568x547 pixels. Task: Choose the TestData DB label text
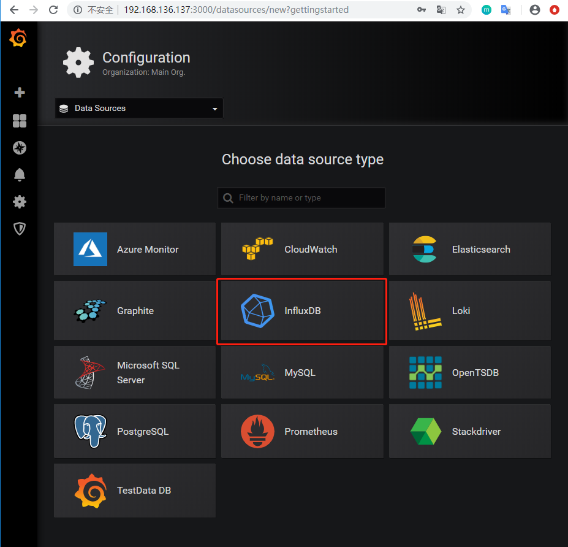tap(144, 491)
